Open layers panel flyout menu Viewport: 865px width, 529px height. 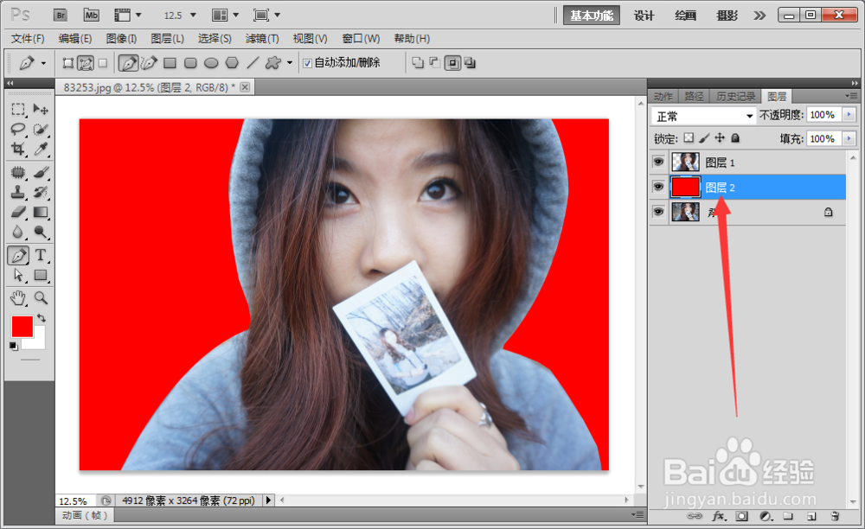(851, 97)
